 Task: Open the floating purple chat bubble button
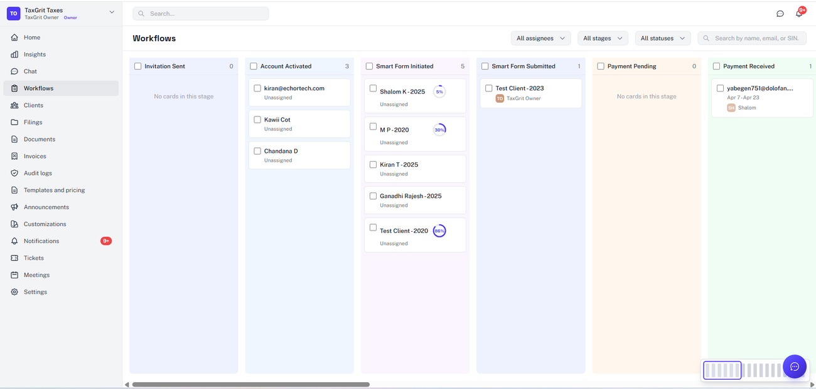coord(794,366)
